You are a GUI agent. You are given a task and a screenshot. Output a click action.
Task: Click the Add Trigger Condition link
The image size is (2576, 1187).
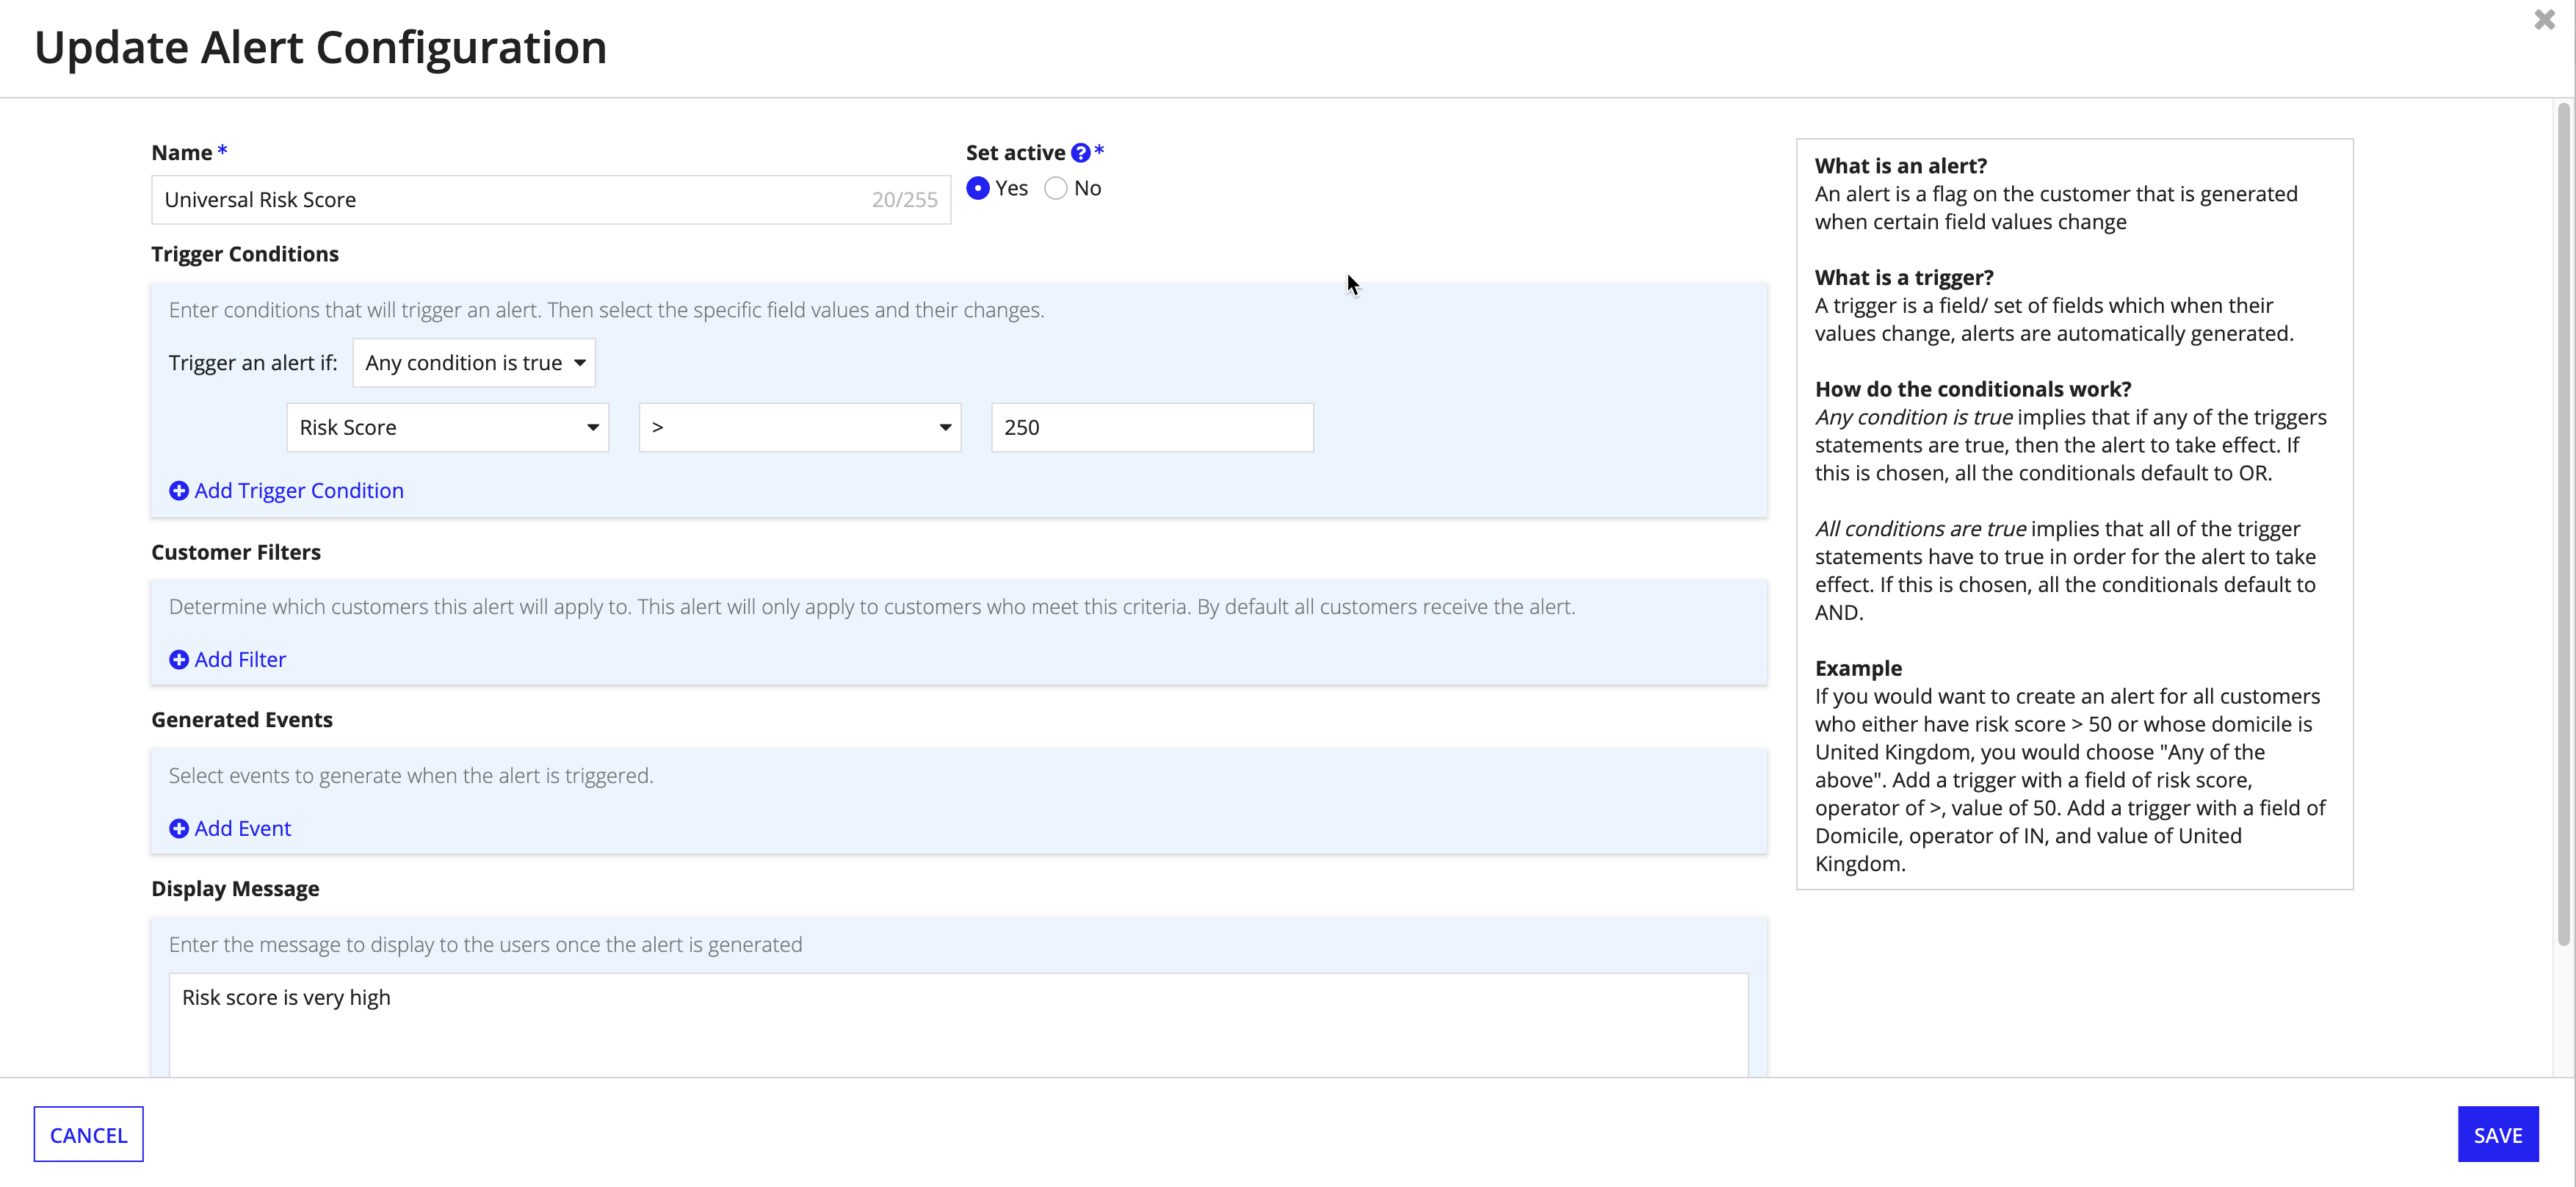point(299,491)
